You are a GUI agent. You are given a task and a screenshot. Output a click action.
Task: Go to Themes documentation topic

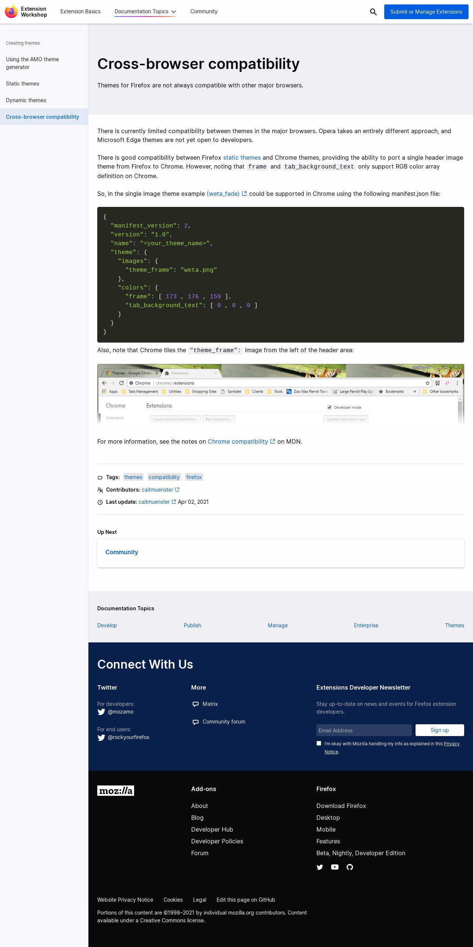tap(455, 625)
